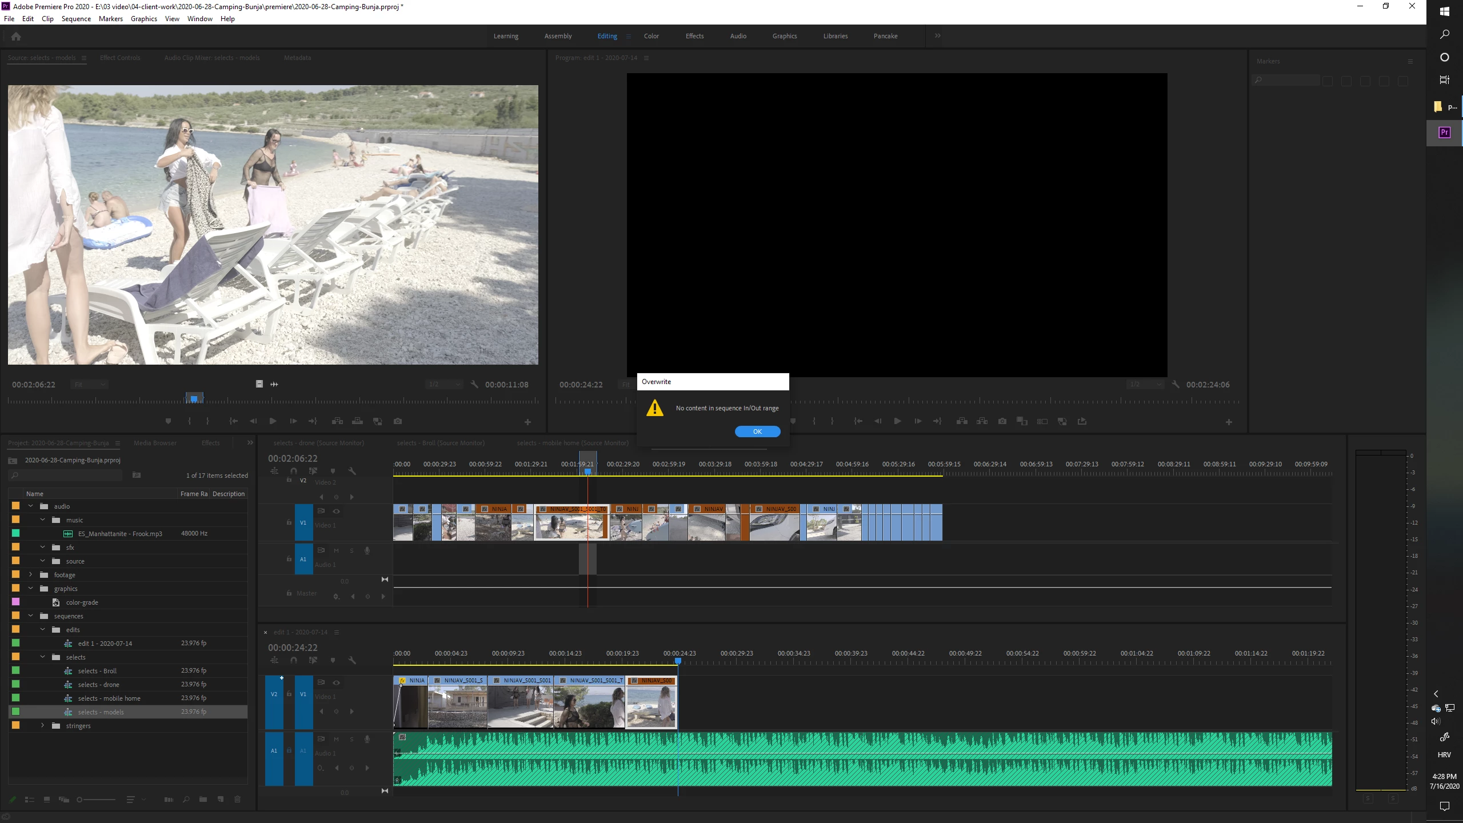Click OK in the Overwrite dialog
The image size is (1463, 823).
(757, 432)
